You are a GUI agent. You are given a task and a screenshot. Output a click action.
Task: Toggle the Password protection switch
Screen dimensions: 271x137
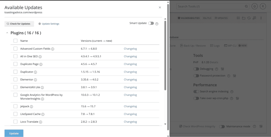(196, 76)
